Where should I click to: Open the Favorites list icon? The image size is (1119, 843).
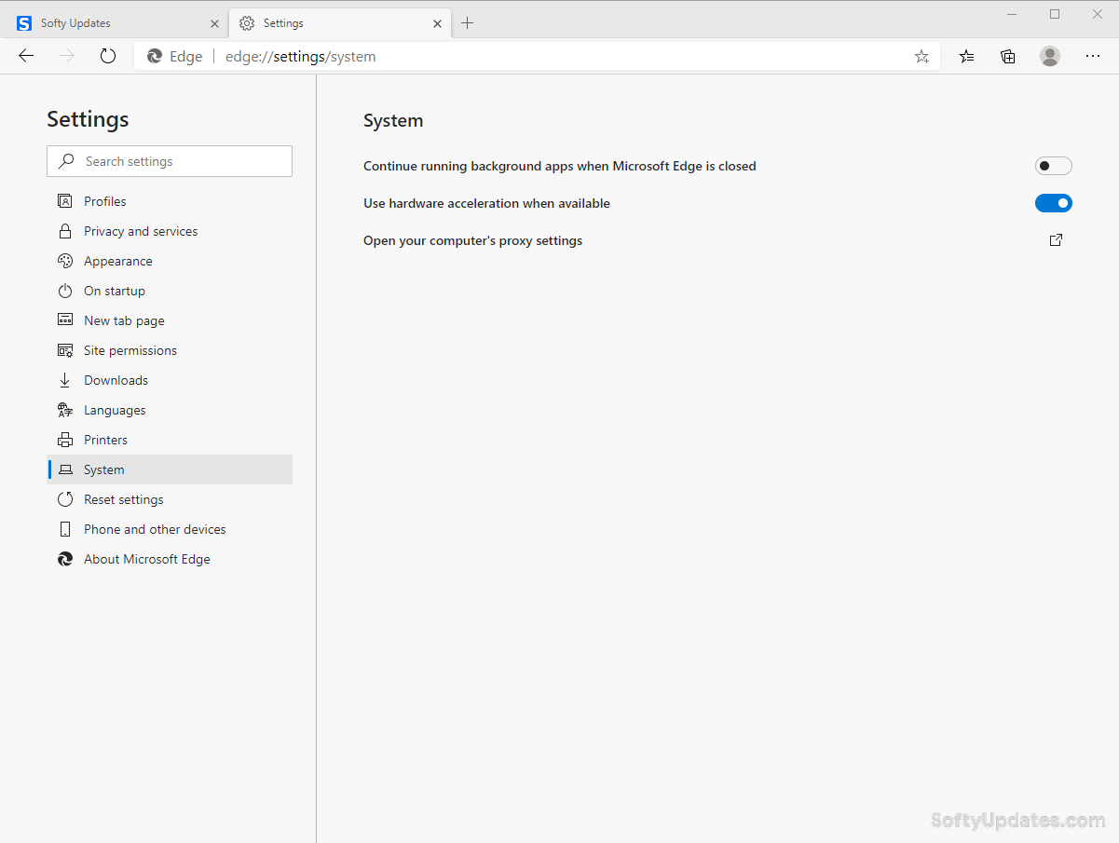tap(967, 56)
